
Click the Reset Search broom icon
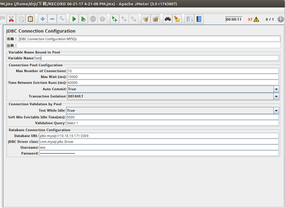click(177, 19)
